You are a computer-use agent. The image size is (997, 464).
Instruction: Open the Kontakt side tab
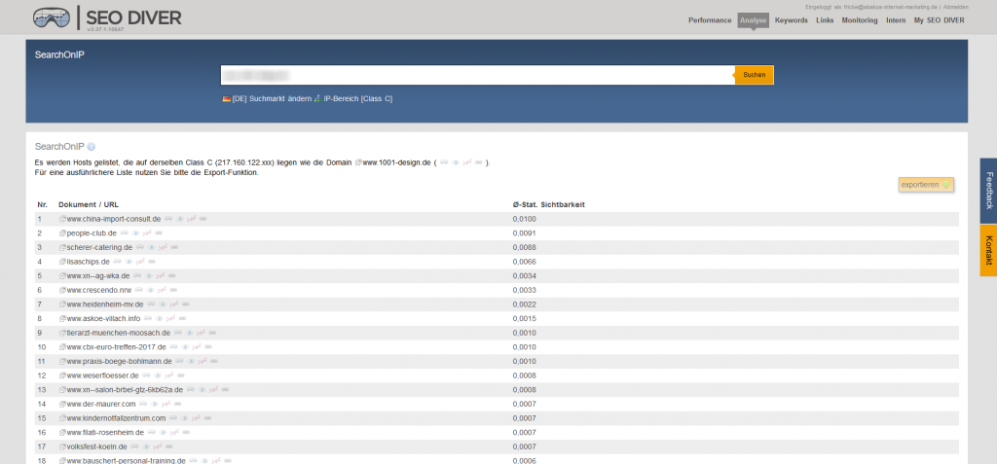988,250
